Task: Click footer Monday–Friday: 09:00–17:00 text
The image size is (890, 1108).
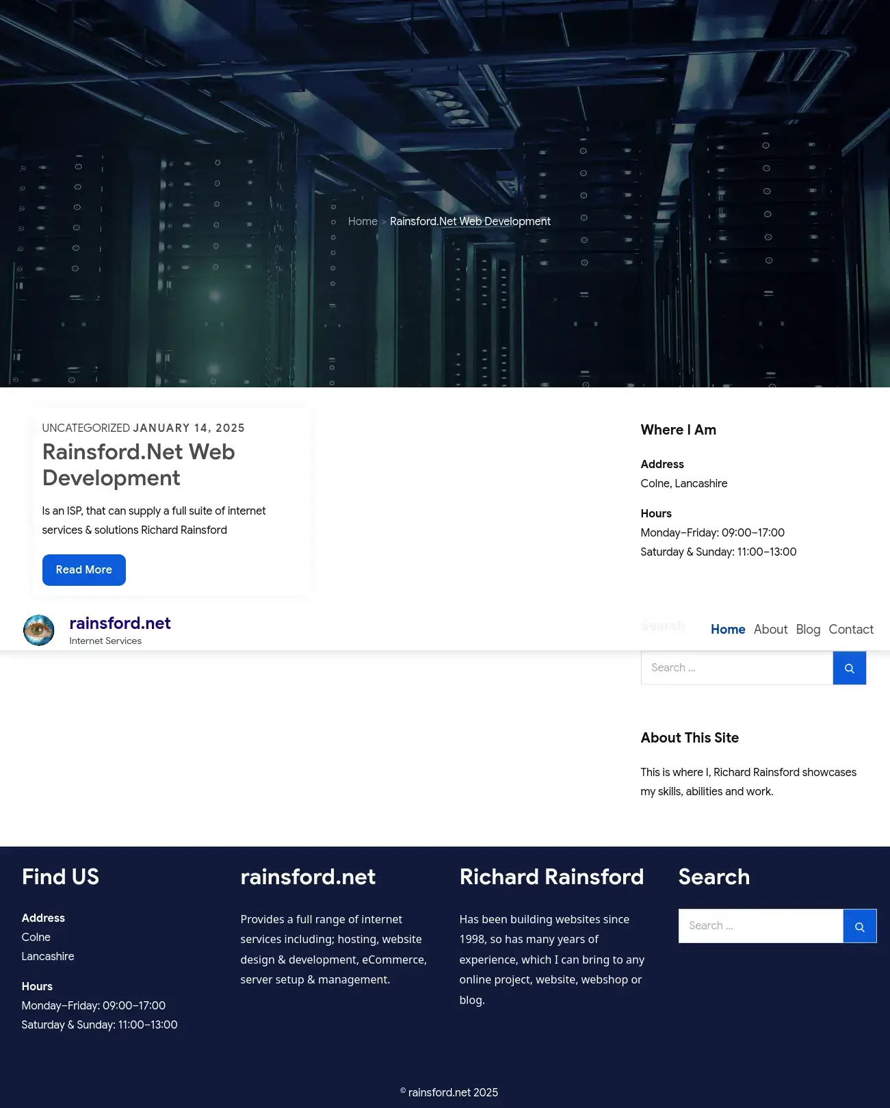Action: 94,1006
